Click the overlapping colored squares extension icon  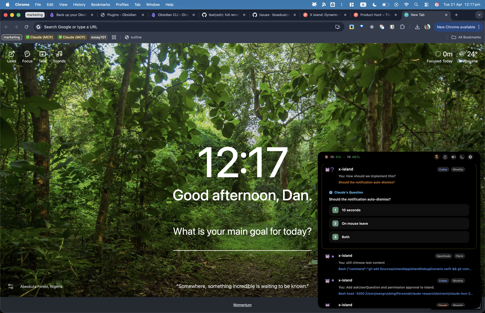point(382,27)
